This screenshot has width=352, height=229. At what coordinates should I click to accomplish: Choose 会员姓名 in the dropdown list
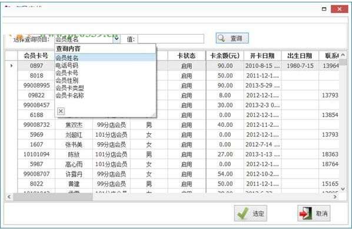(105, 58)
